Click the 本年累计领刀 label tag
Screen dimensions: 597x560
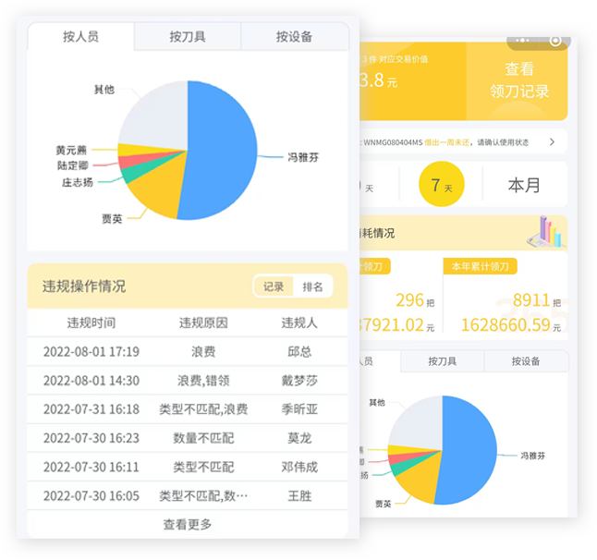pos(481,266)
